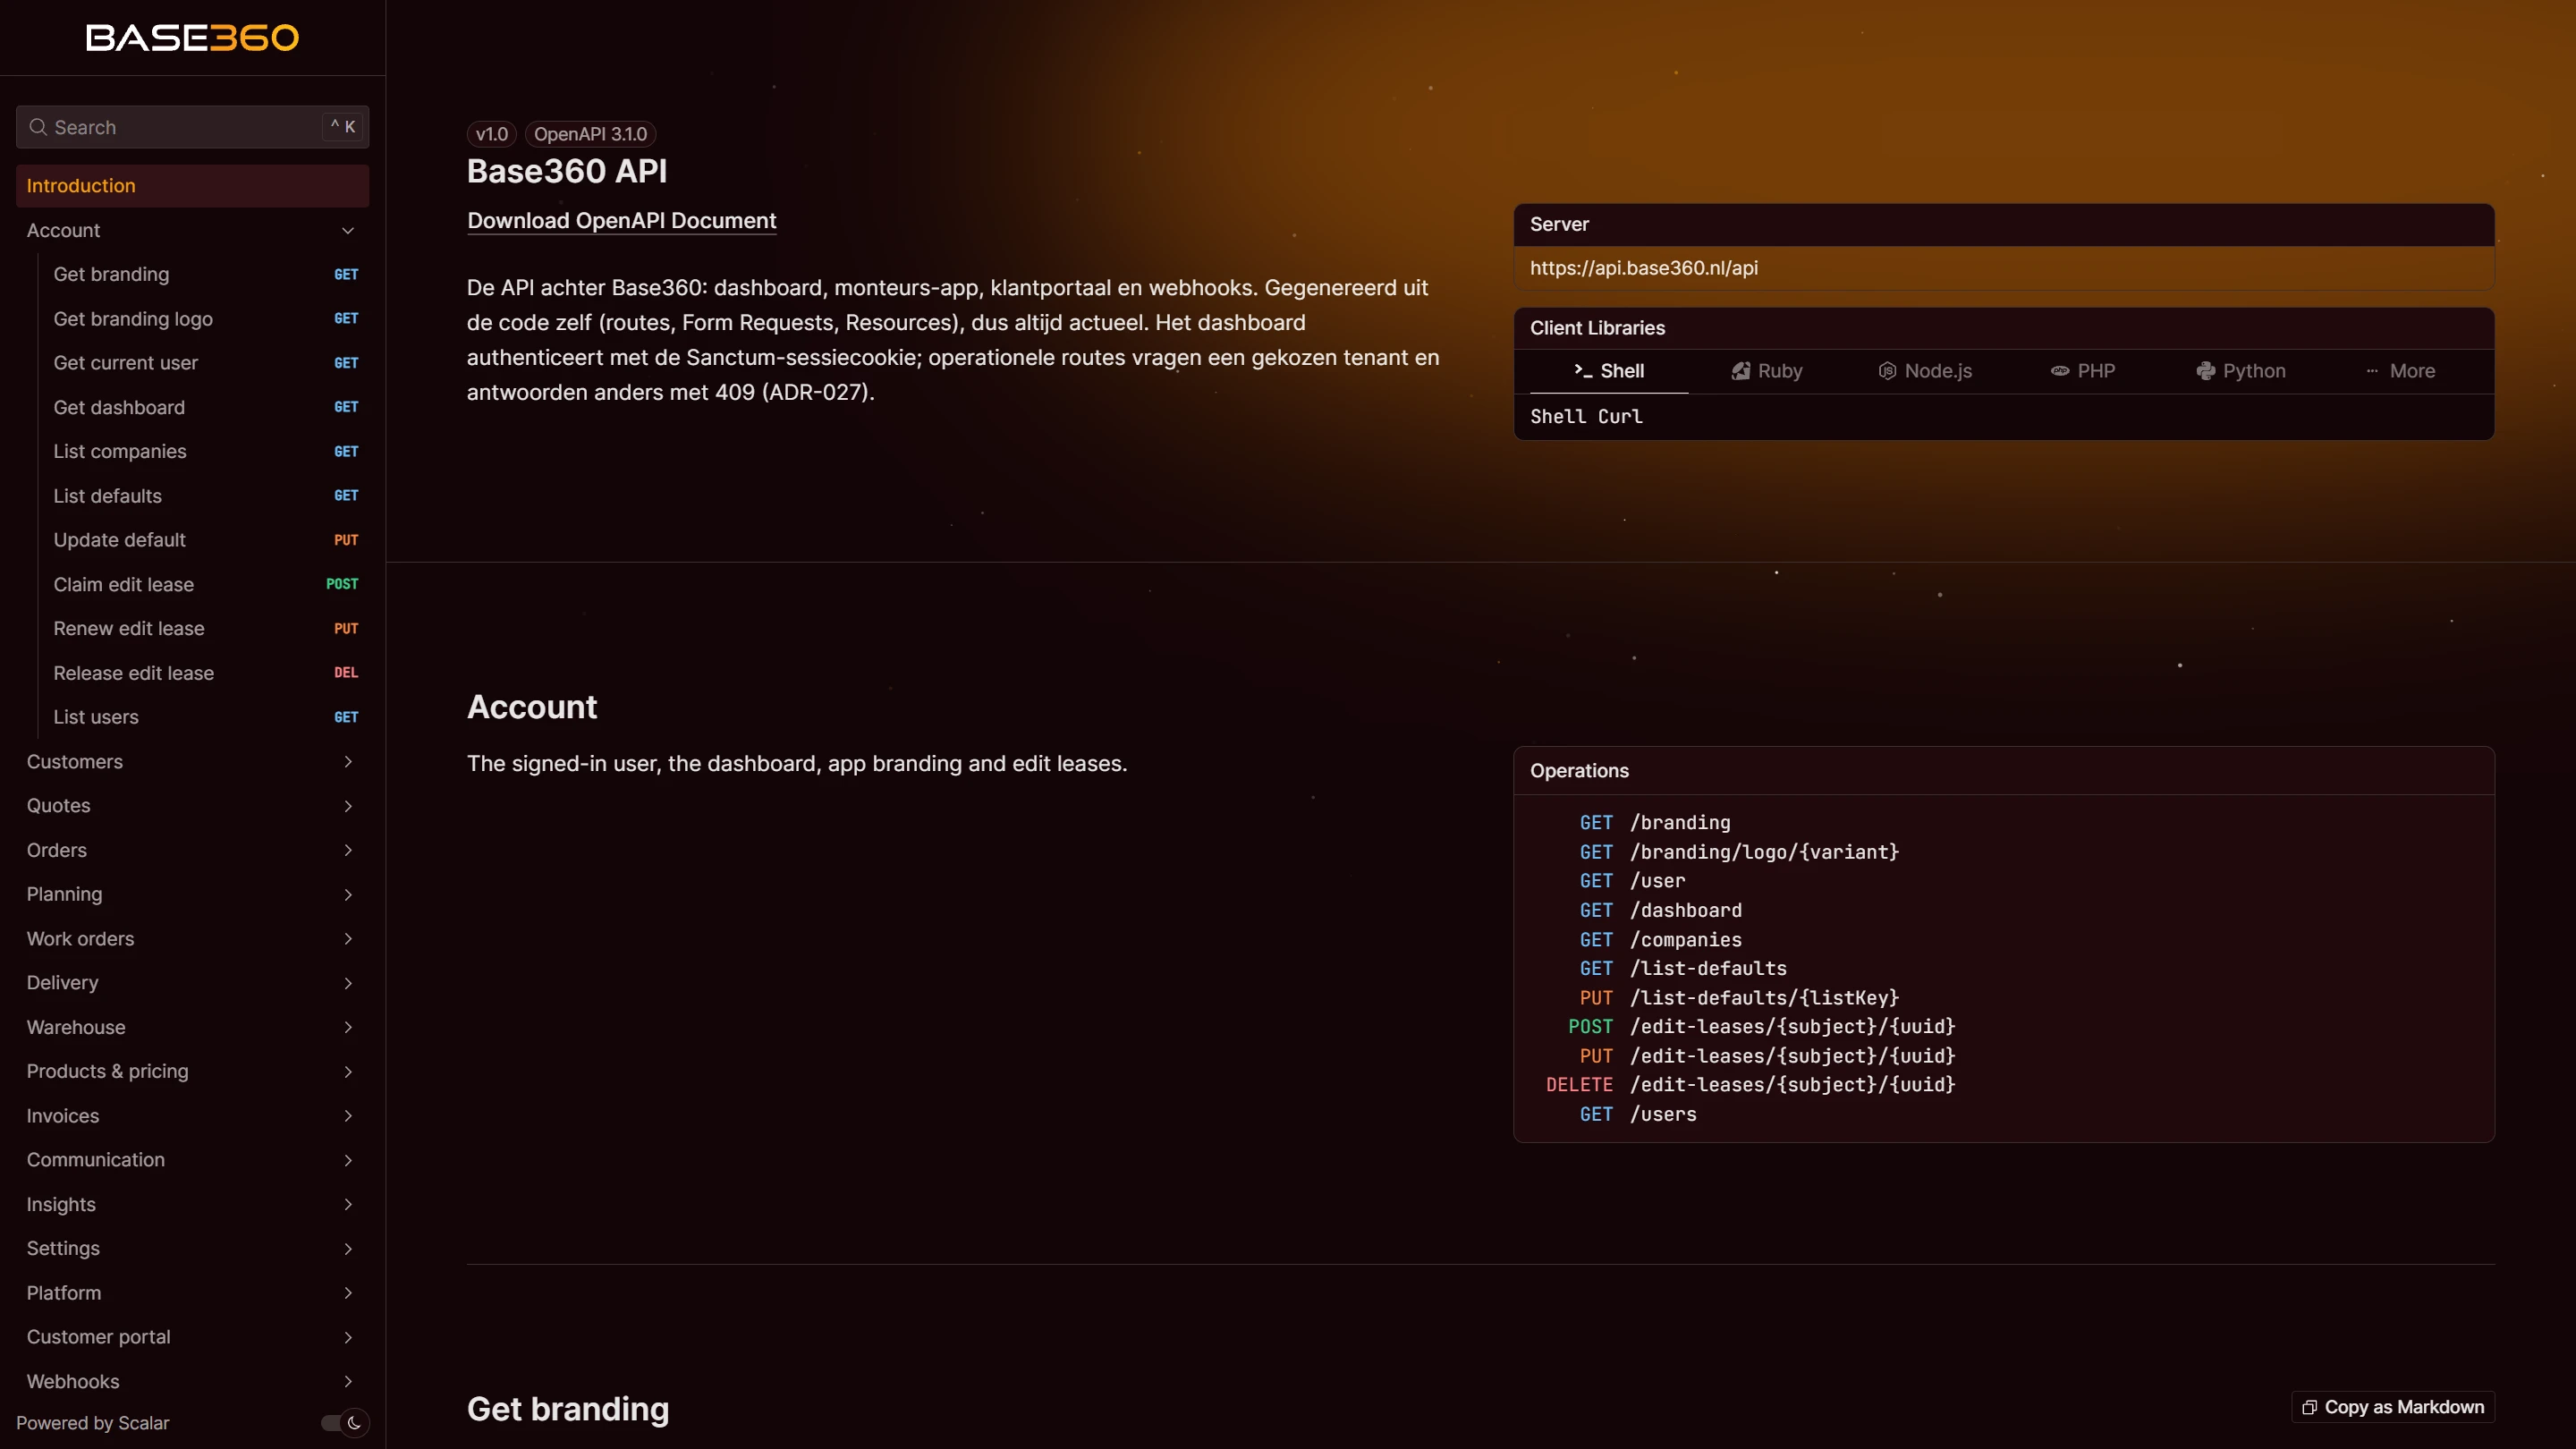
Task: Click GET /companies in Operations list
Action: (x=1661, y=940)
